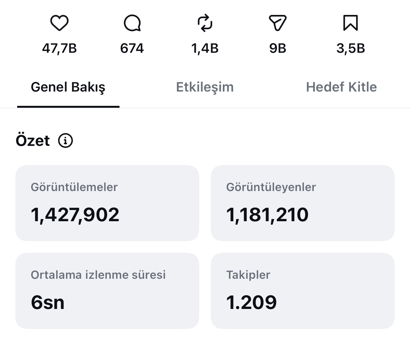Select the 47,7B likes count
The image size is (410, 342).
(x=59, y=48)
